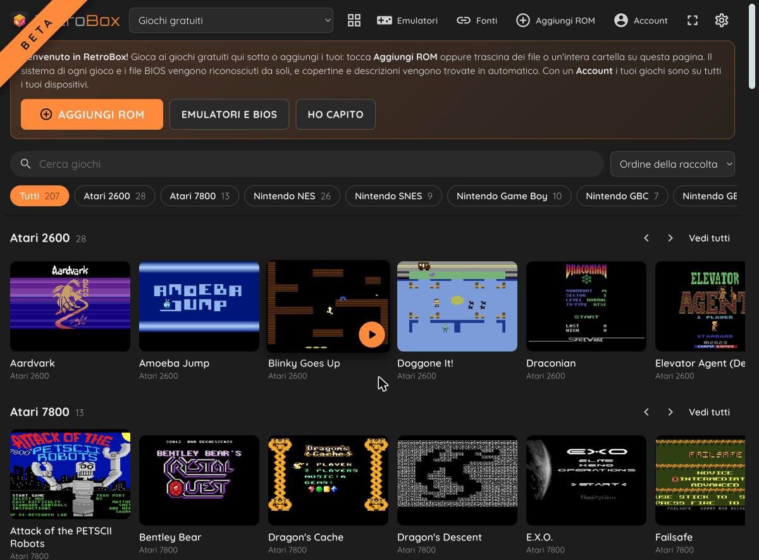Filter by Atari 2600
Screen dimensions: 759x560
[x=114, y=196]
